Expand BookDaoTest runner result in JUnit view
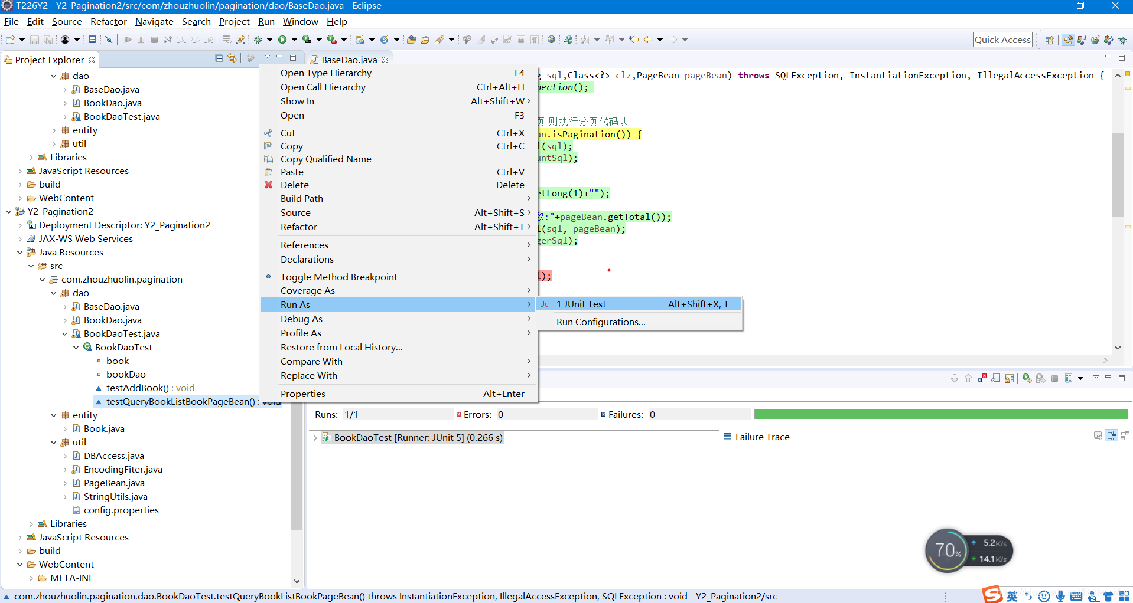The width and height of the screenshot is (1133, 603). (x=315, y=437)
